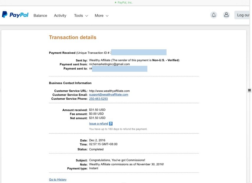Expand the Tools menu
The width and height of the screenshot is (252, 183).
click(x=81, y=16)
